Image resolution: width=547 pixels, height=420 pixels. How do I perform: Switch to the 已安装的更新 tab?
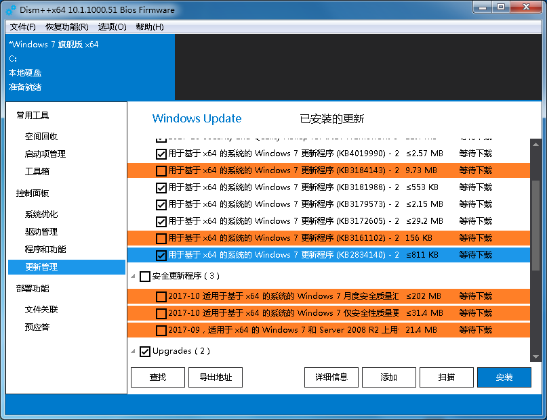(331, 119)
